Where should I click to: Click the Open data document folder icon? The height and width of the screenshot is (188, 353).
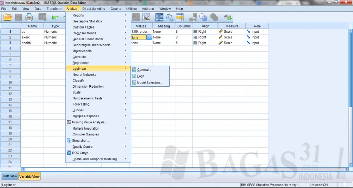(8, 17)
